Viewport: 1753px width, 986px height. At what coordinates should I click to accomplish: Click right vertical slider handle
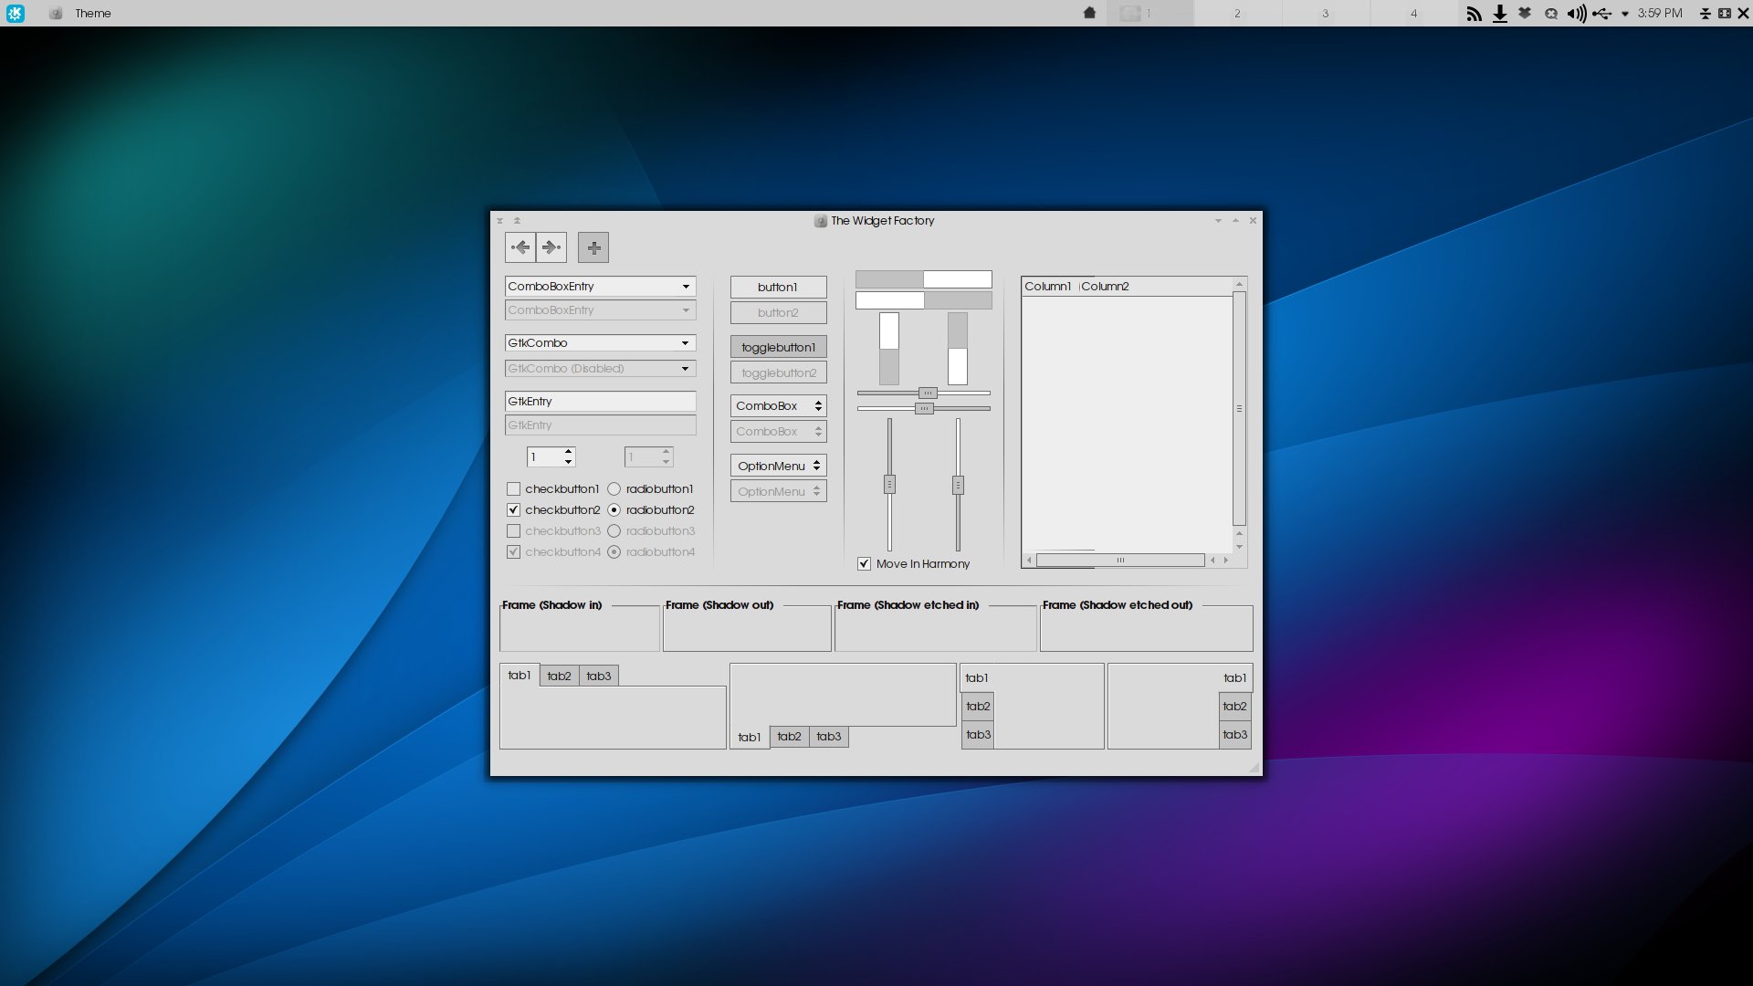click(x=958, y=485)
